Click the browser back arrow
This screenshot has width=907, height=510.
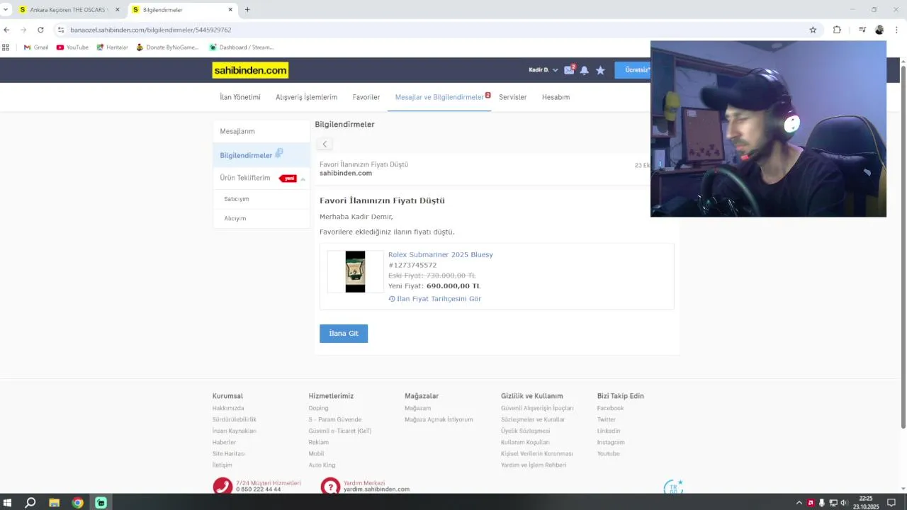pyautogui.click(x=6, y=30)
